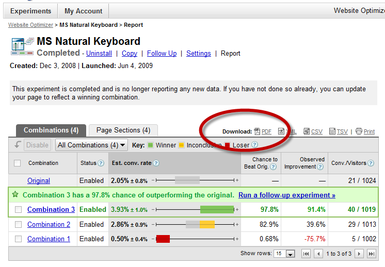Open the Combination 1 link
Viewport: 385px width, 267px height.
click(49, 239)
